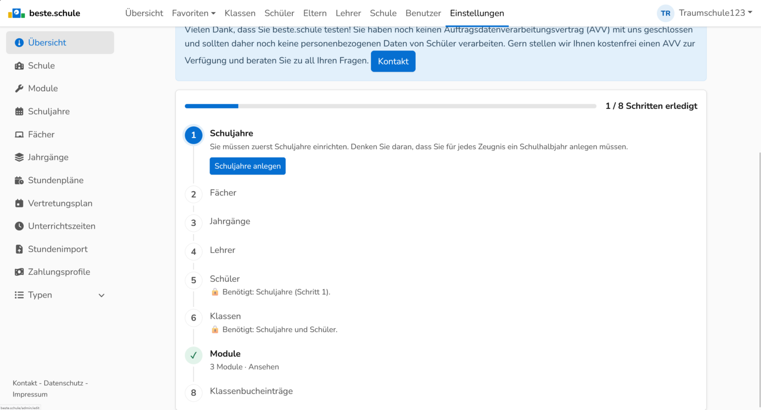Click the Vertretungsplan calendar icon
This screenshot has width=761, height=410.
pos(19,204)
